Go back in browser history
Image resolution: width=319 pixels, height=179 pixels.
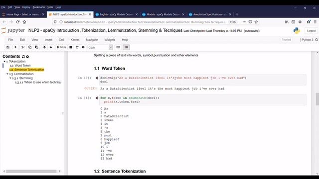(x=4, y=22)
